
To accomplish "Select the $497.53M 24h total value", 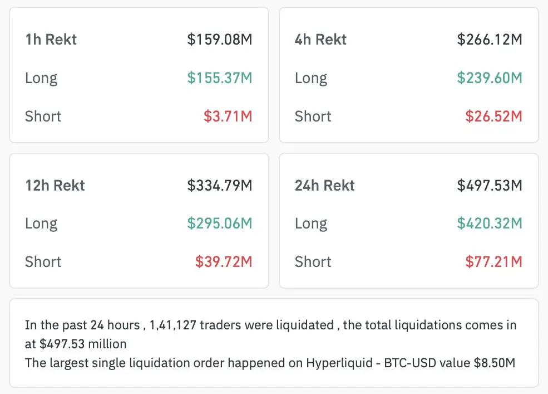I will (490, 186).
